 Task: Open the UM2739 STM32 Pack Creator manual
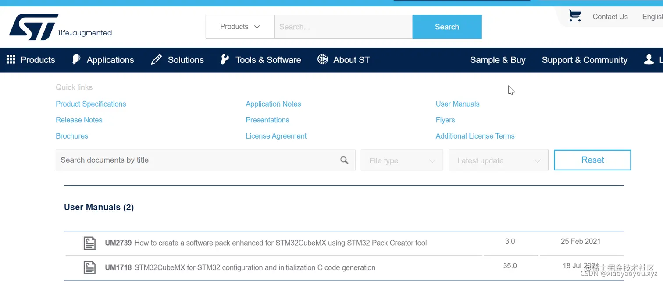pyautogui.click(x=266, y=243)
